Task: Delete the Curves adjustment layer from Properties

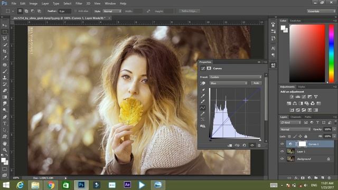Action: click(x=259, y=146)
